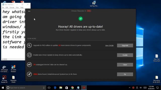
Task: Go back using Driver Booster arrow
Action: (29, 11)
